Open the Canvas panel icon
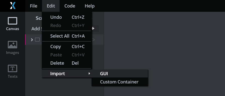 tap(13, 21)
